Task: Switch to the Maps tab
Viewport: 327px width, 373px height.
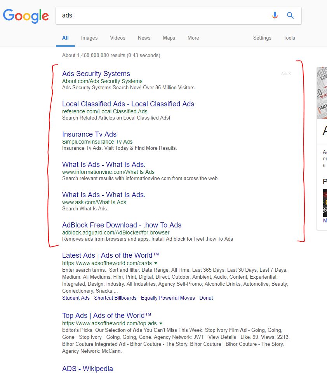Action: (169, 38)
